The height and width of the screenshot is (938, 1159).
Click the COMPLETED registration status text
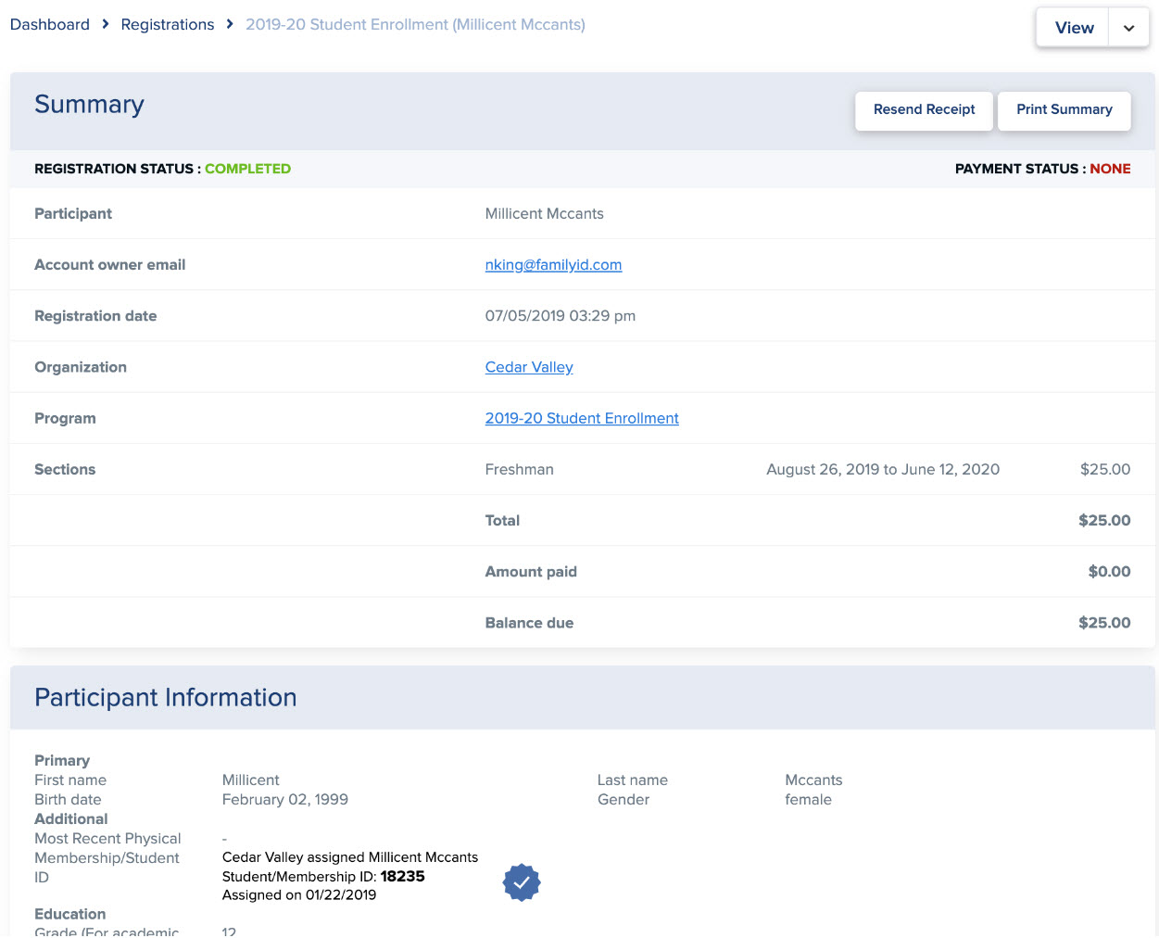point(247,169)
